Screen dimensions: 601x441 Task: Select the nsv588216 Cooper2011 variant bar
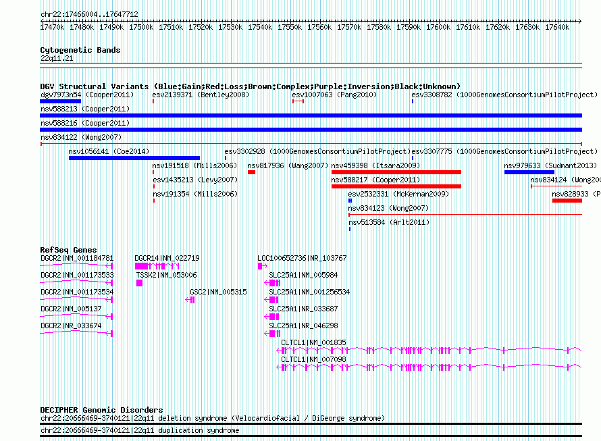(x=311, y=130)
